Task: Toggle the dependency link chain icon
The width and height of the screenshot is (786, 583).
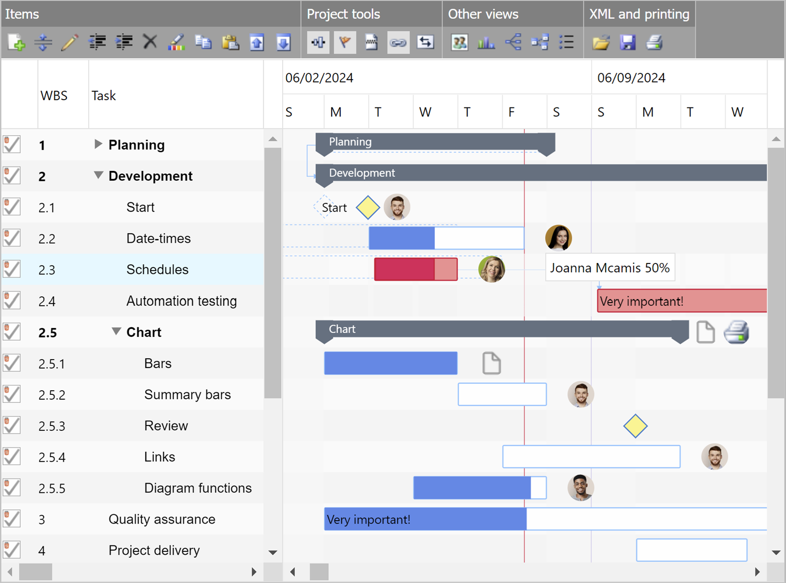Action: (398, 43)
